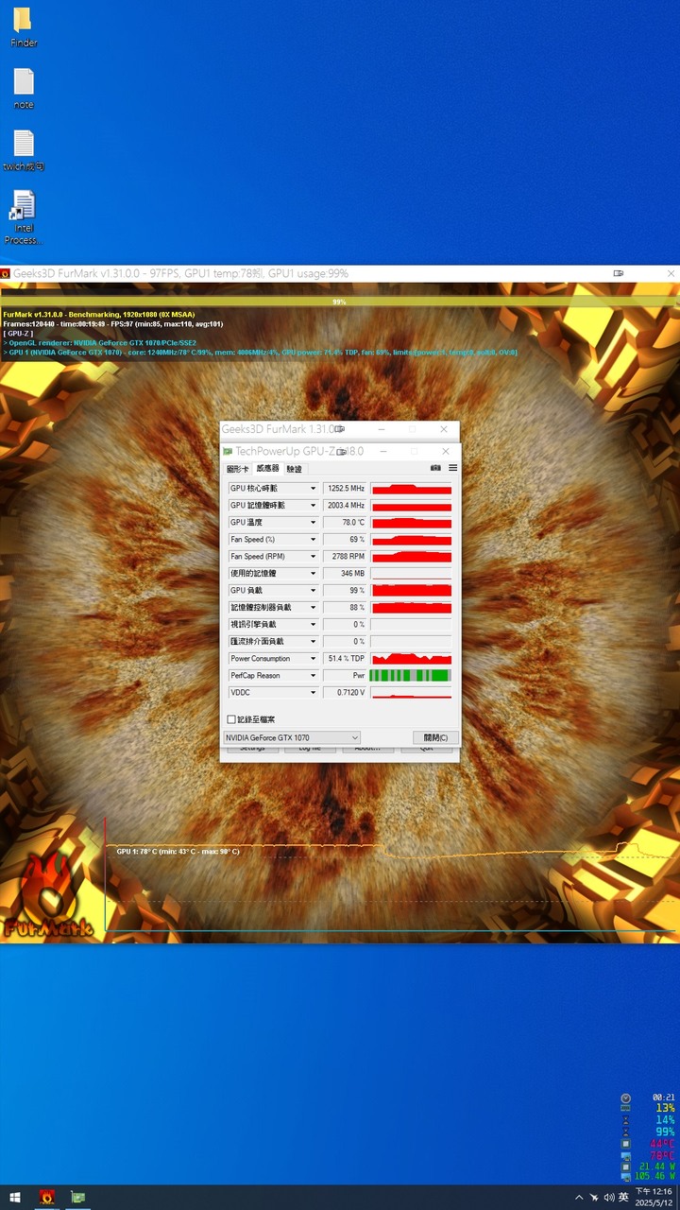The height and width of the screenshot is (1210, 680).
Task: Activate FurMark in the taskbar
Action: [x=46, y=1197]
